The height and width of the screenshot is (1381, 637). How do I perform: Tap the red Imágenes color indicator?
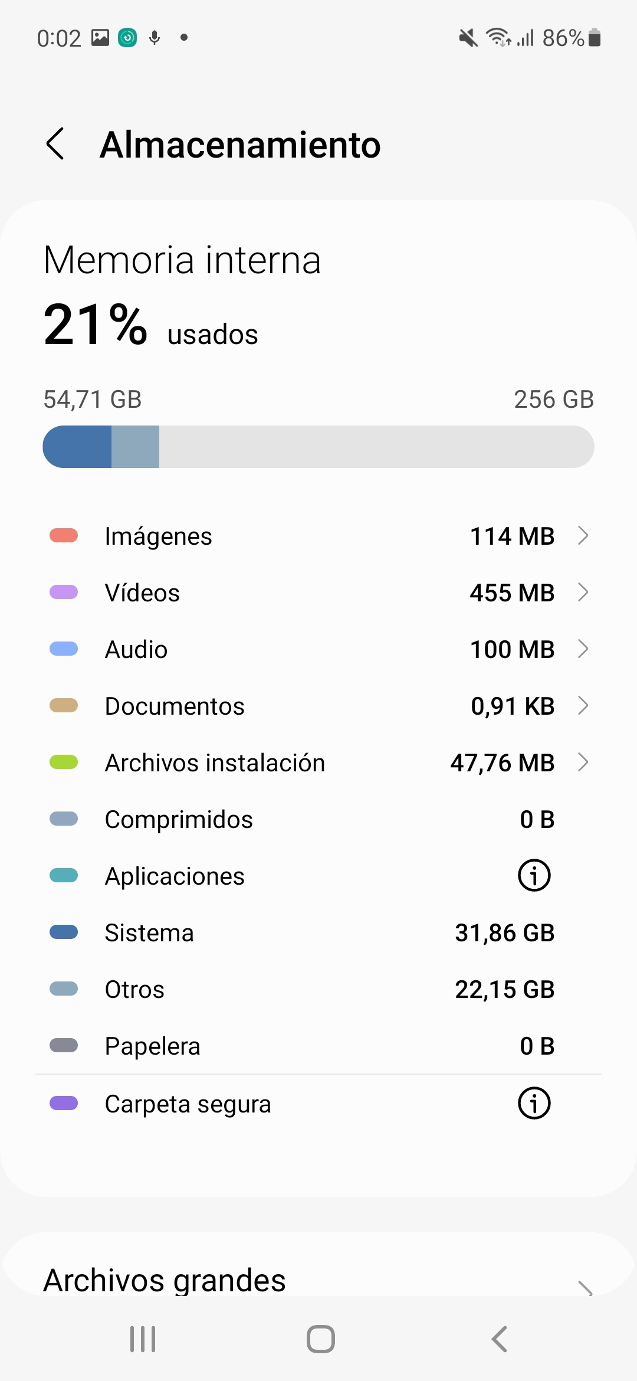click(64, 536)
